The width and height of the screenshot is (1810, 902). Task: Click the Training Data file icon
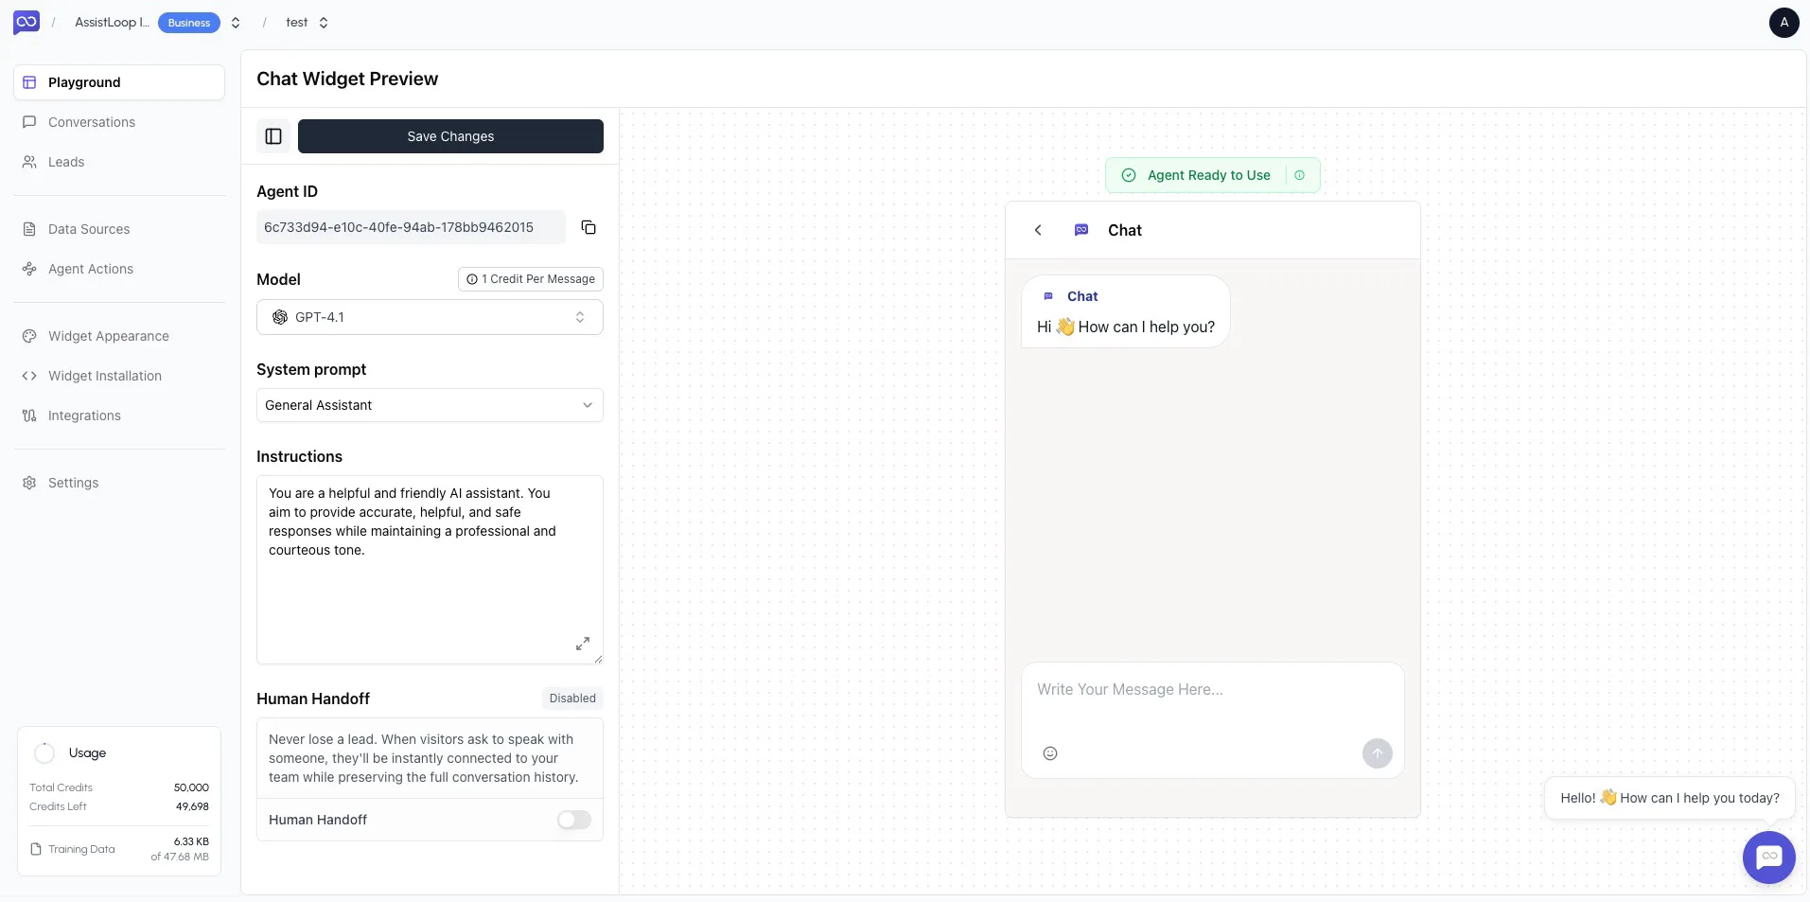point(36,849)
